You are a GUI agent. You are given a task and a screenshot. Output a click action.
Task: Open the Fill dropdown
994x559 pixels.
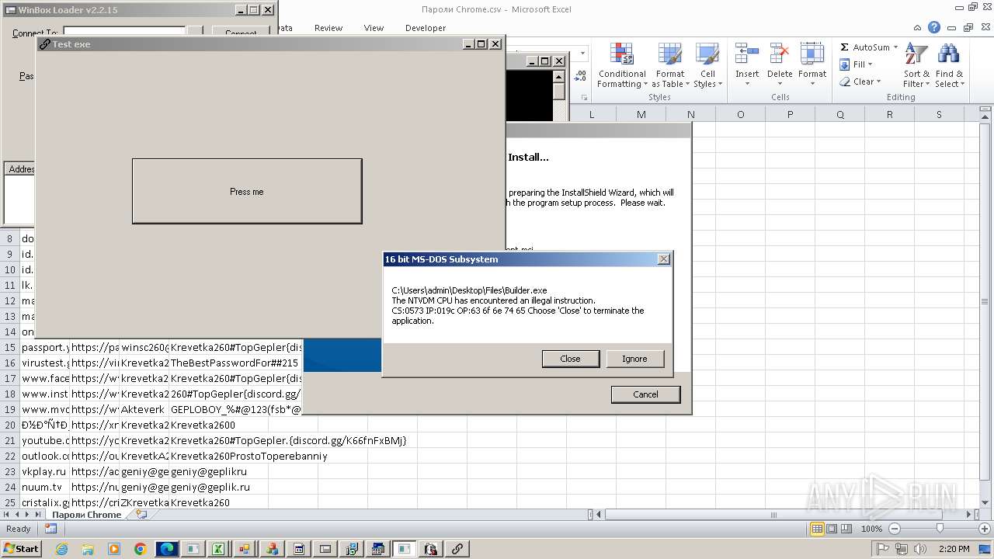coord(857,64)
